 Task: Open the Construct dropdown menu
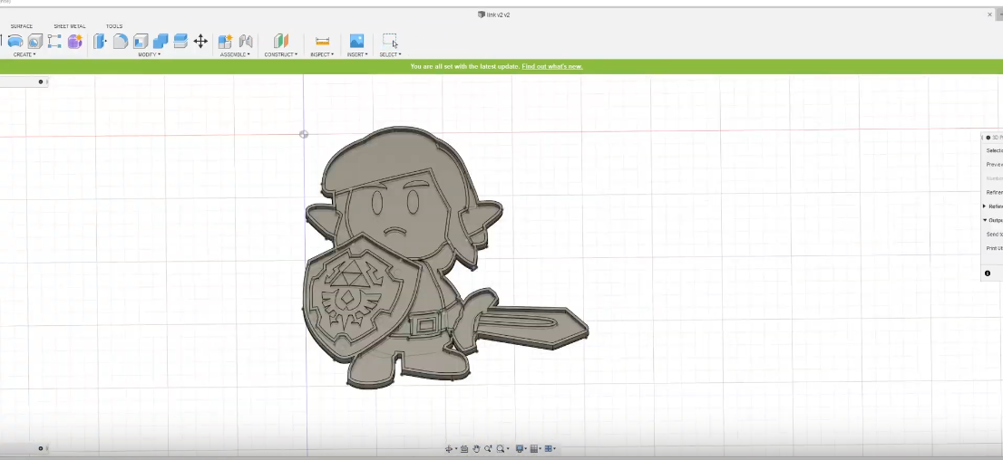(281, 55)
